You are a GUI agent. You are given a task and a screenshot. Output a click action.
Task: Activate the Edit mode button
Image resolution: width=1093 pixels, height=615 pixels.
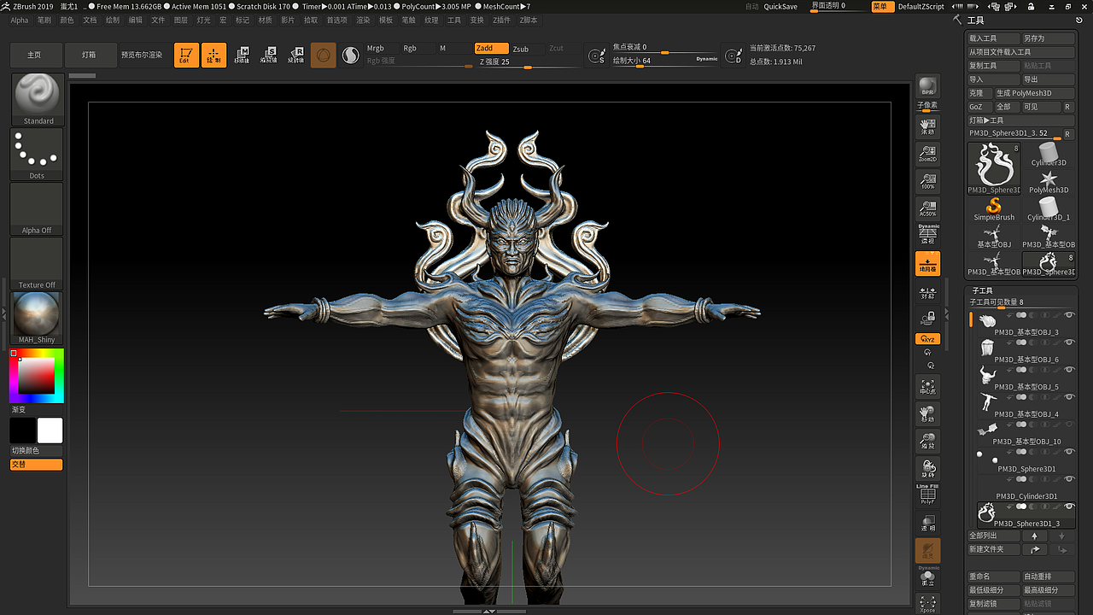(x=186, y=56)
